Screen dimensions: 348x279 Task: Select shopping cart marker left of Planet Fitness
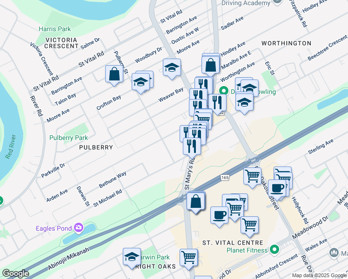(249, 226)
